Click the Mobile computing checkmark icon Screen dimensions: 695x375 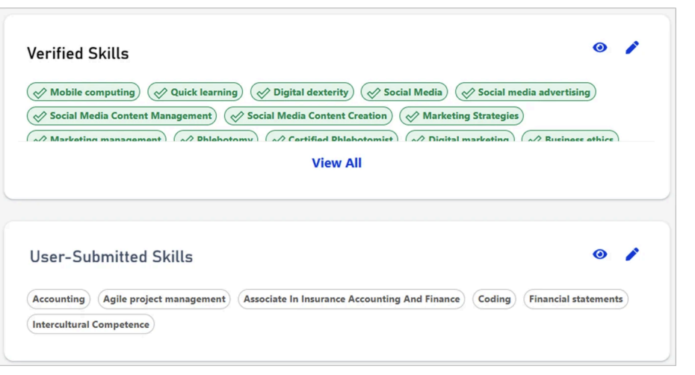pos(39,93)
